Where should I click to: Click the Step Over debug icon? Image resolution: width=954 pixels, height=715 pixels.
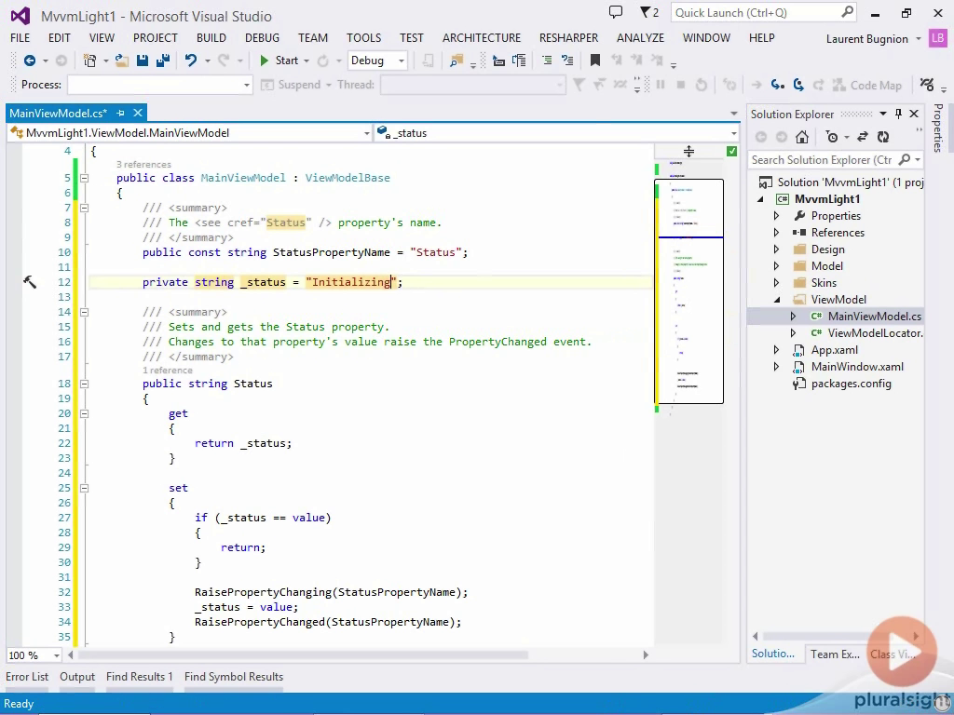pyautogui.click(x=798, y=85)
